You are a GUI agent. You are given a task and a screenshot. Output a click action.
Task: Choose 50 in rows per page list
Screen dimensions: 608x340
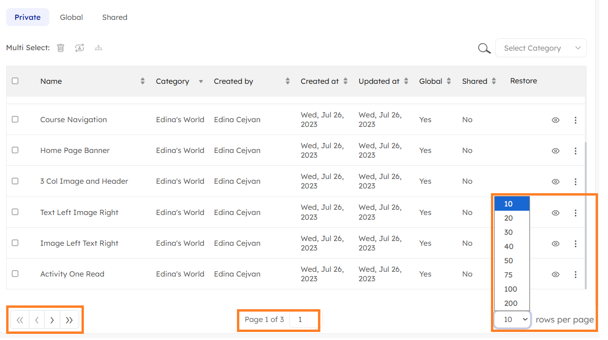508,261
